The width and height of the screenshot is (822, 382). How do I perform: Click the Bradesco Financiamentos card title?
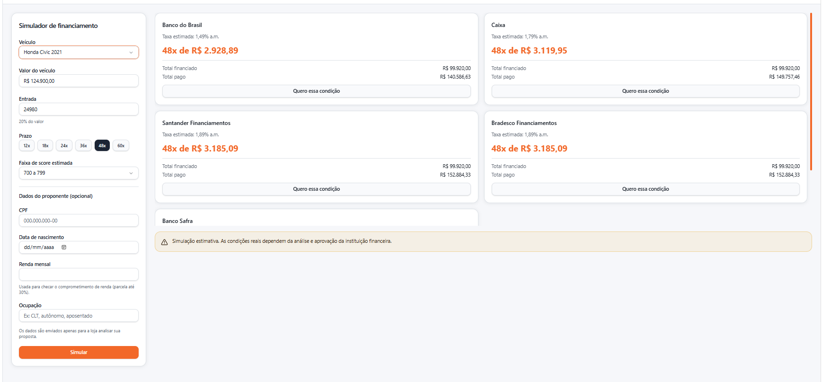524,123
